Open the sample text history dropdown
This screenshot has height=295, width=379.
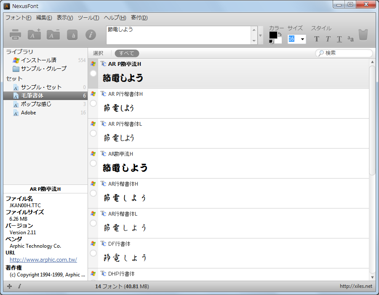click(260, 35)
